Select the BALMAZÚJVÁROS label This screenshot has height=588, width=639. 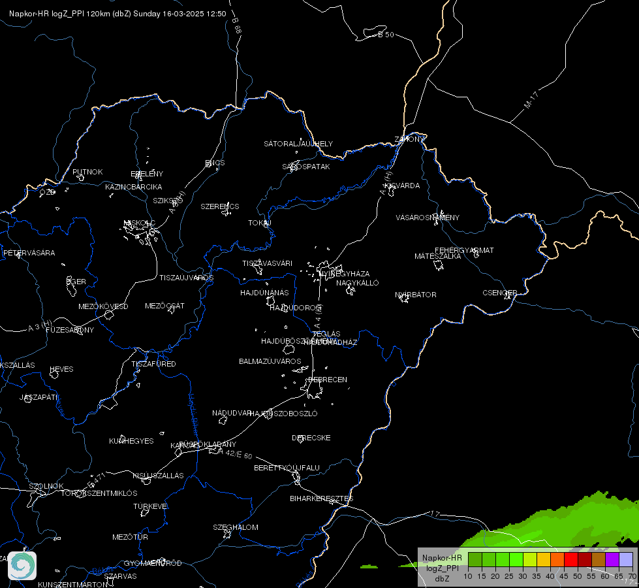click(x=270, y=361)
